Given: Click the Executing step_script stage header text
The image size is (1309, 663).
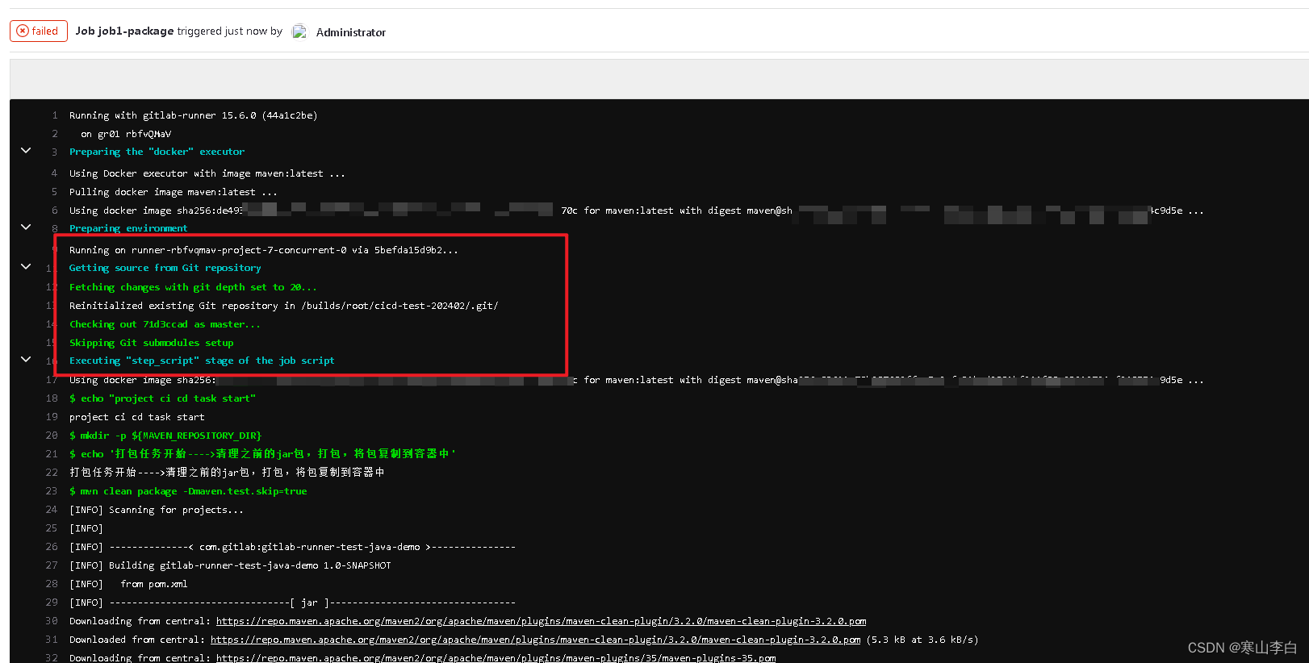Looking at the screenshot, I should 202,361.
